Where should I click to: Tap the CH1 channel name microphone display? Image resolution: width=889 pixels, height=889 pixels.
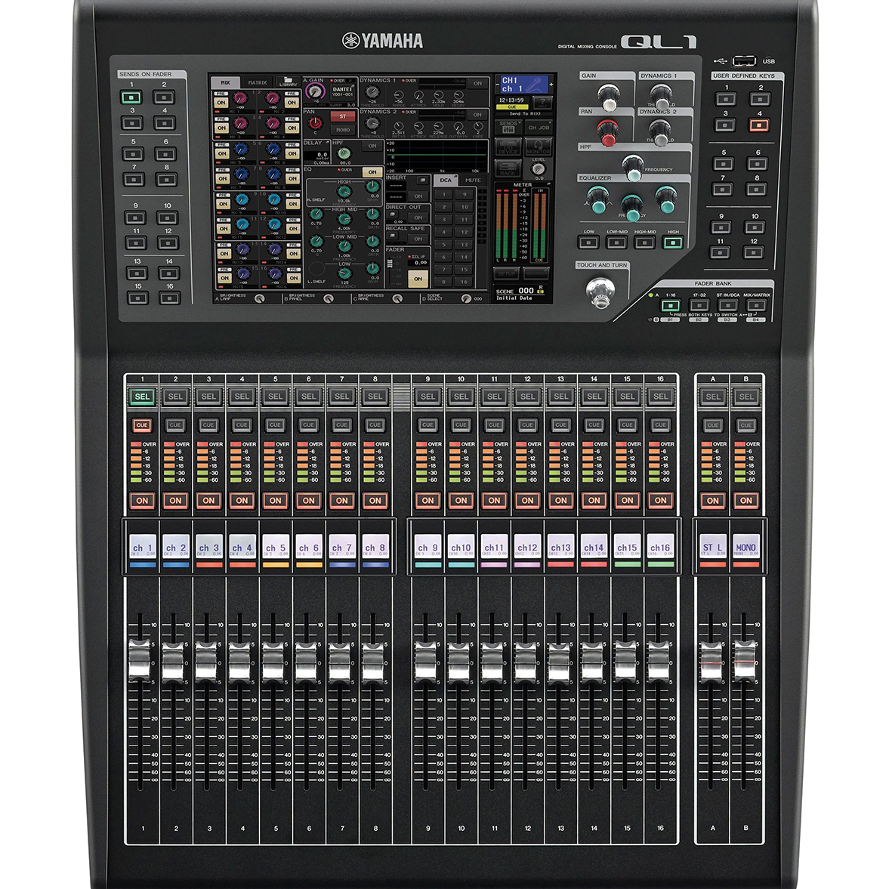[x=524, y=85]
